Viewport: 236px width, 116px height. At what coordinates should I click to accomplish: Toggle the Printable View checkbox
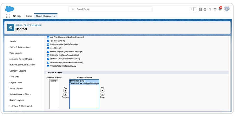[48, 66]
